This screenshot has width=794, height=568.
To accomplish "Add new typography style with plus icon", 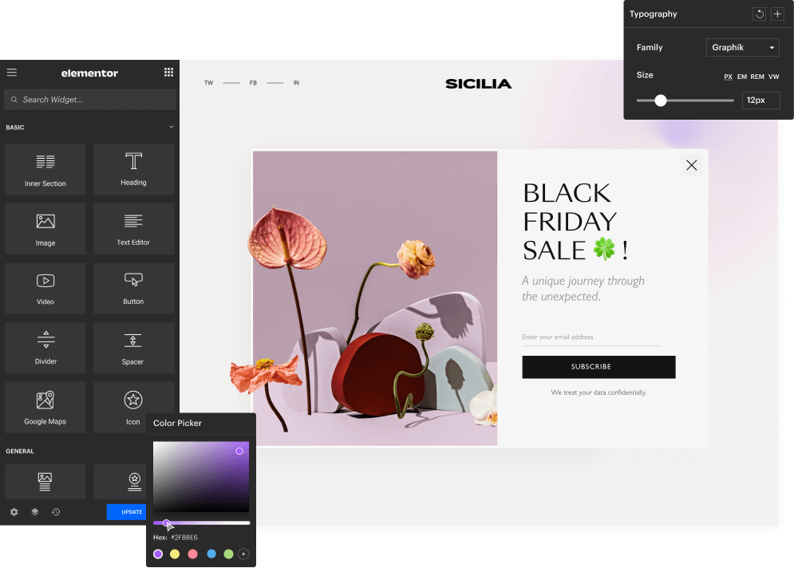I will (777, 14).
